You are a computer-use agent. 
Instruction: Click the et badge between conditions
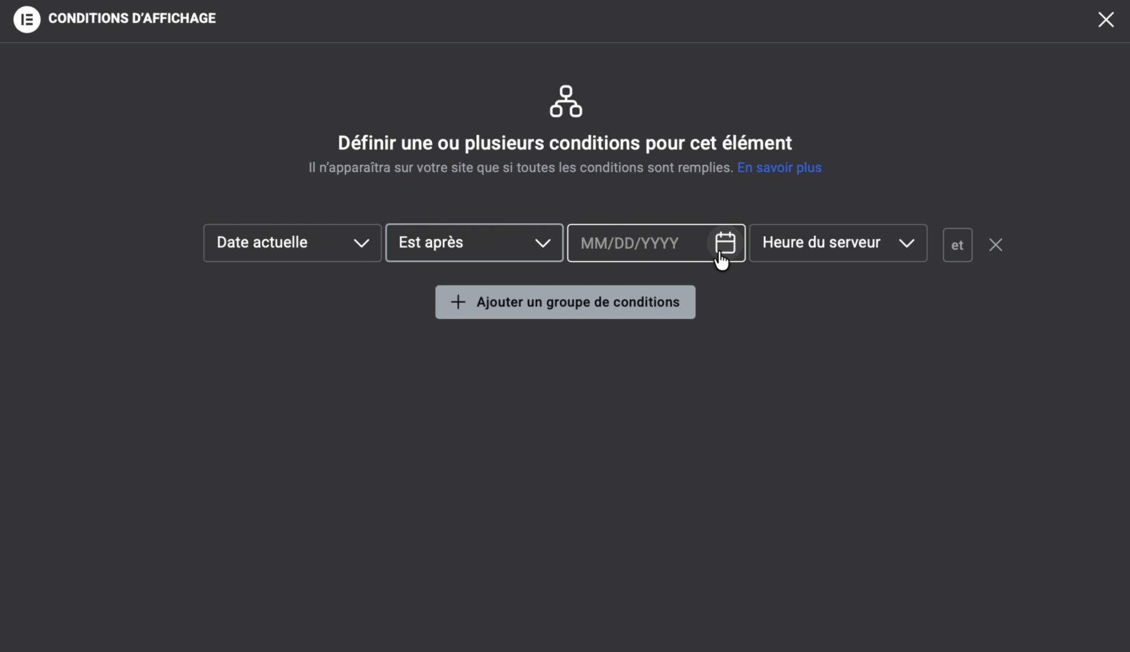coord(957,244)
